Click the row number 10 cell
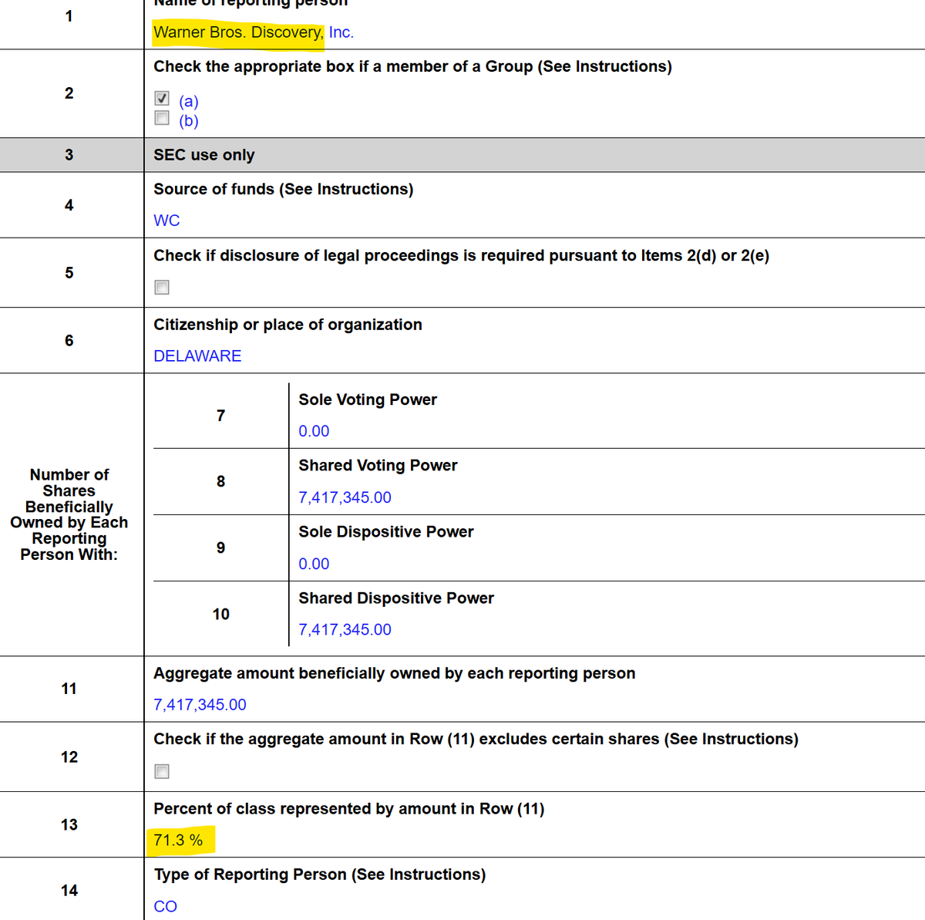The height and width of the screenshot is (920, 925). (x=220, y=614)
